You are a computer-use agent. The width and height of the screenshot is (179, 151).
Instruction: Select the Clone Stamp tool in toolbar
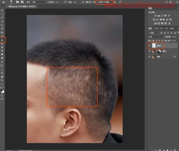(2, 40)
